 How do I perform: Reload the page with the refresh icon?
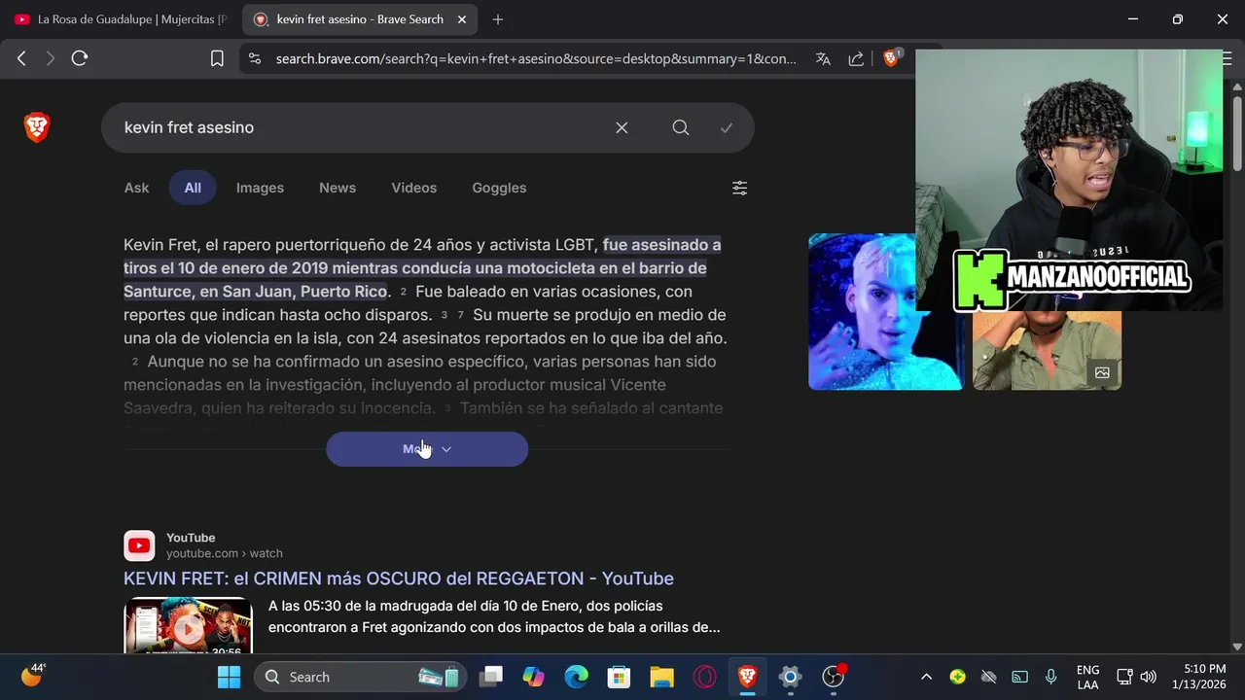tap(80, 58)
